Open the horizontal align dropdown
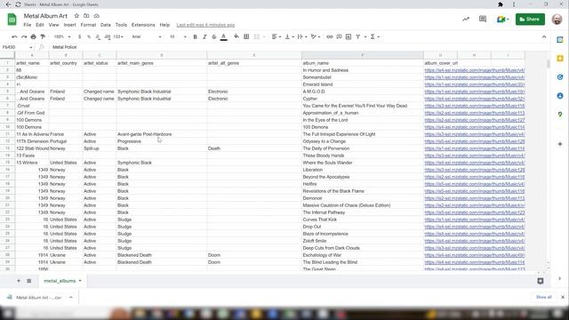 tap(276, 36)
